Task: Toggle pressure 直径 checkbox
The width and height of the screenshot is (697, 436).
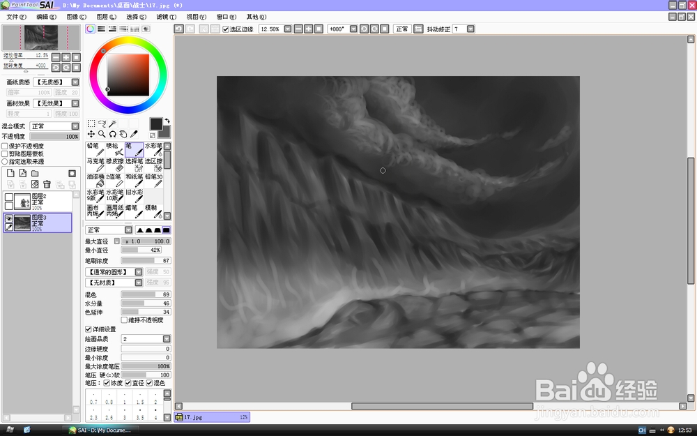Action: point(128,383)
